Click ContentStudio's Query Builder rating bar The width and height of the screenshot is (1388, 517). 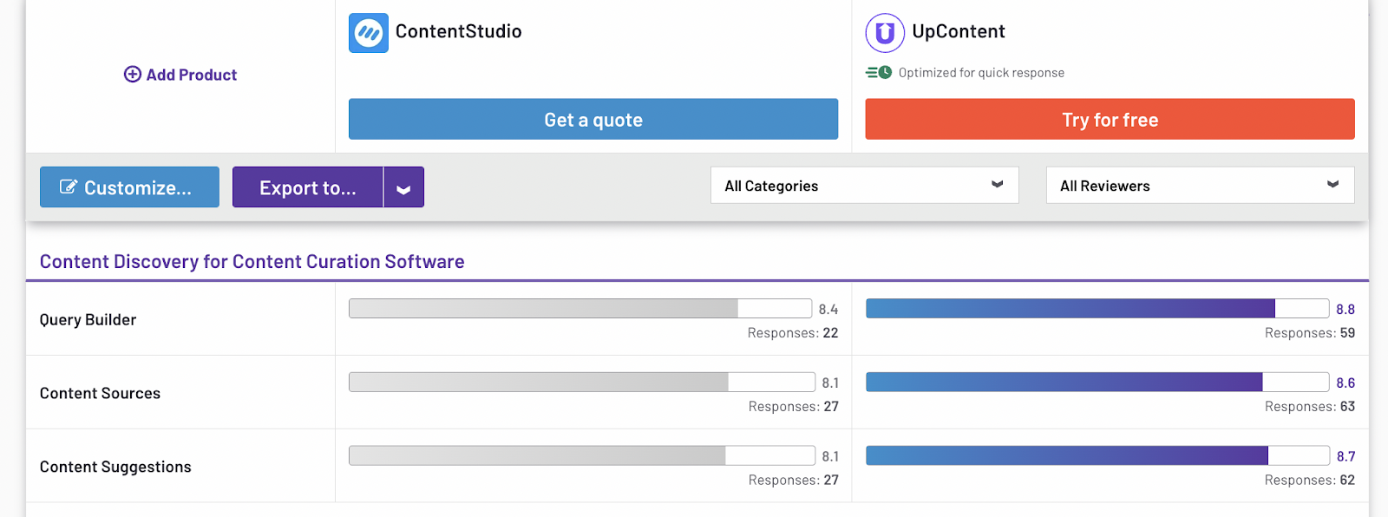coord(579,309)
